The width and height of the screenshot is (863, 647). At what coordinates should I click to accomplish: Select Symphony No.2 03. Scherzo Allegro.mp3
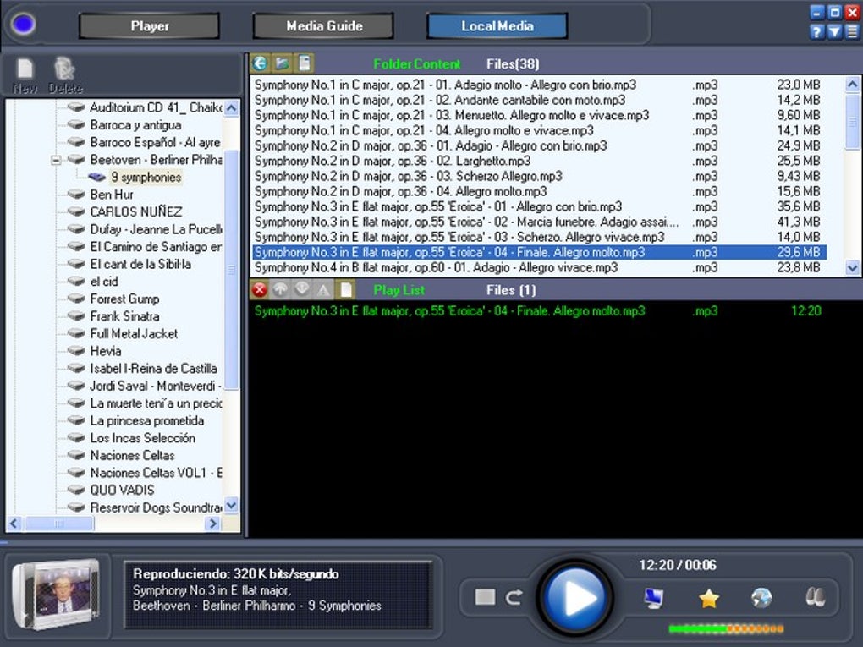coord(540,176)
